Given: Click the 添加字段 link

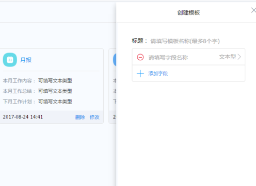Looking at the screenshot, I should [x=158, y=74].
